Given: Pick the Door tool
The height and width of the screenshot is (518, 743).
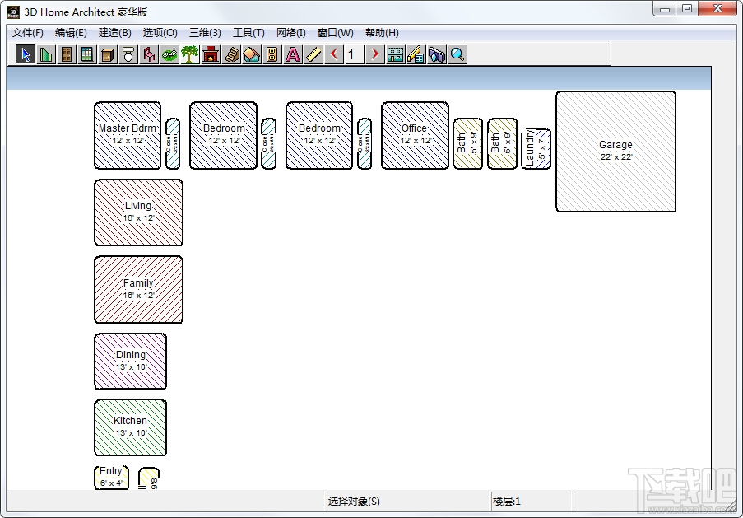Looking at the screenshot, I should [x=67, y=54].
